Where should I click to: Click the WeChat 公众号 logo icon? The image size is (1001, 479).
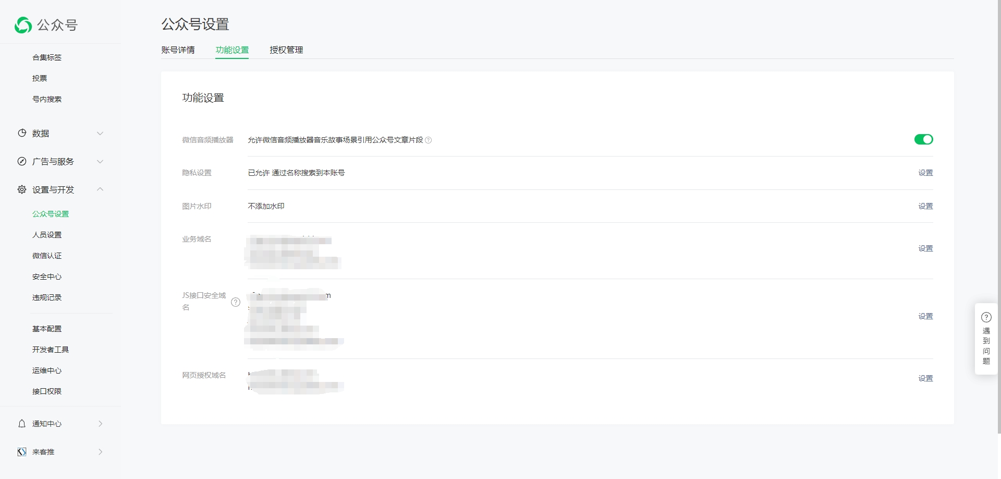pyautogui.click(x=23, y=25)
